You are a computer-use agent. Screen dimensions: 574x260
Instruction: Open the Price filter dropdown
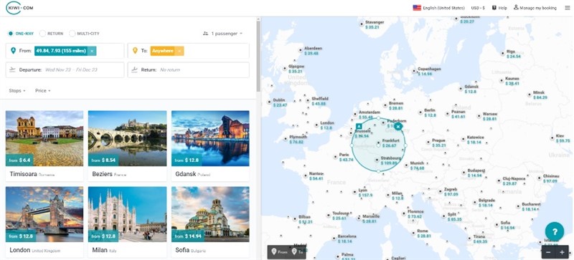(43, 90)
